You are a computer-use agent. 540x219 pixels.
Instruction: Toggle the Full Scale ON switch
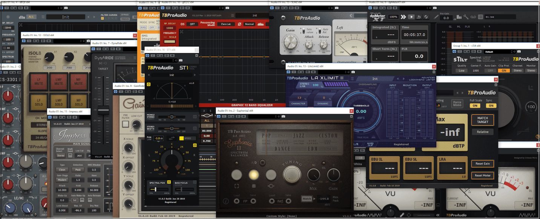click(x=475, y=106)
